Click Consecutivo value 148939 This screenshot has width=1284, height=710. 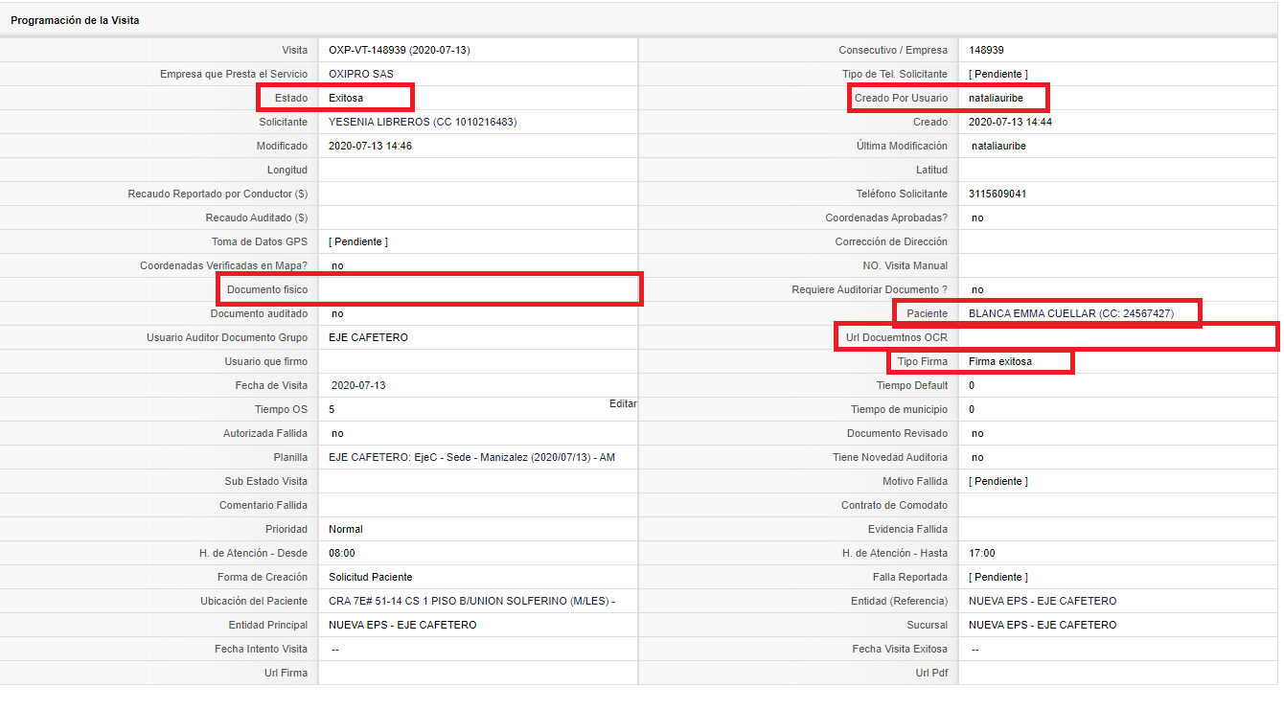click(x=986, y=50)
